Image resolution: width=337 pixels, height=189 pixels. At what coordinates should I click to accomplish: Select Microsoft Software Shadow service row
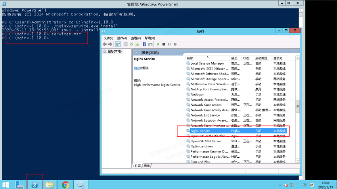(x=236, y=74)
